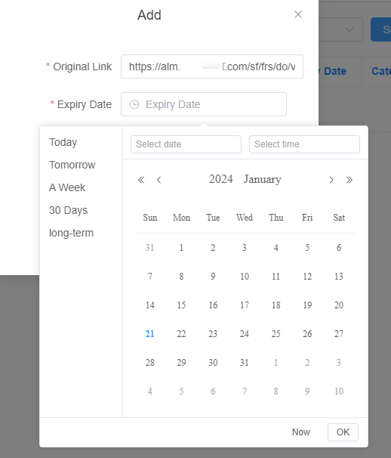Pick the A Week shortcut
The image size is (391, 458).
67,187
